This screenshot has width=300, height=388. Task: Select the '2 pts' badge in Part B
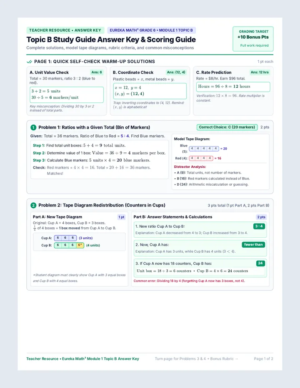click(x=261, y=217)
